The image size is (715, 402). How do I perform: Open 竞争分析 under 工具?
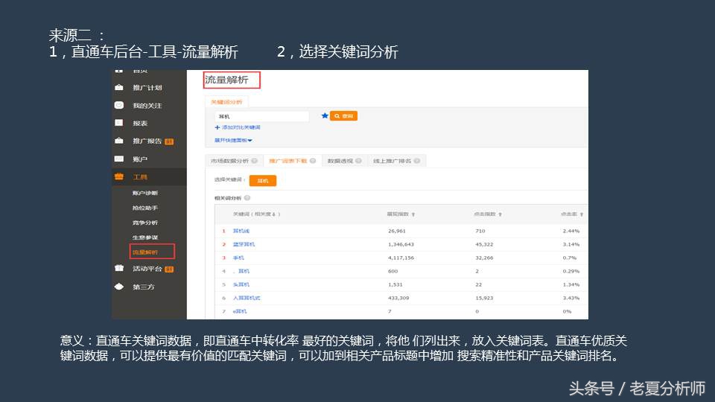click(145, 223)
